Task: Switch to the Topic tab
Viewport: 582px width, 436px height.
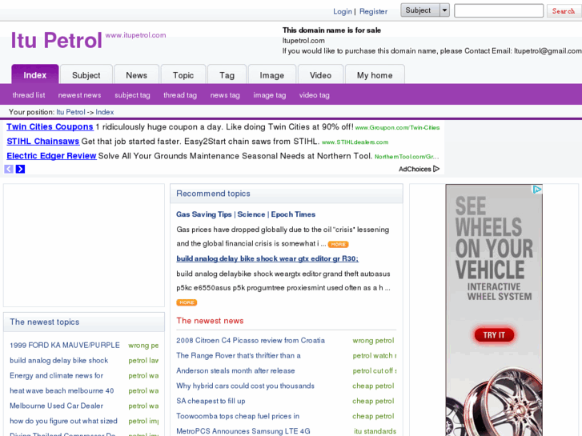Action: coord(183,75)
